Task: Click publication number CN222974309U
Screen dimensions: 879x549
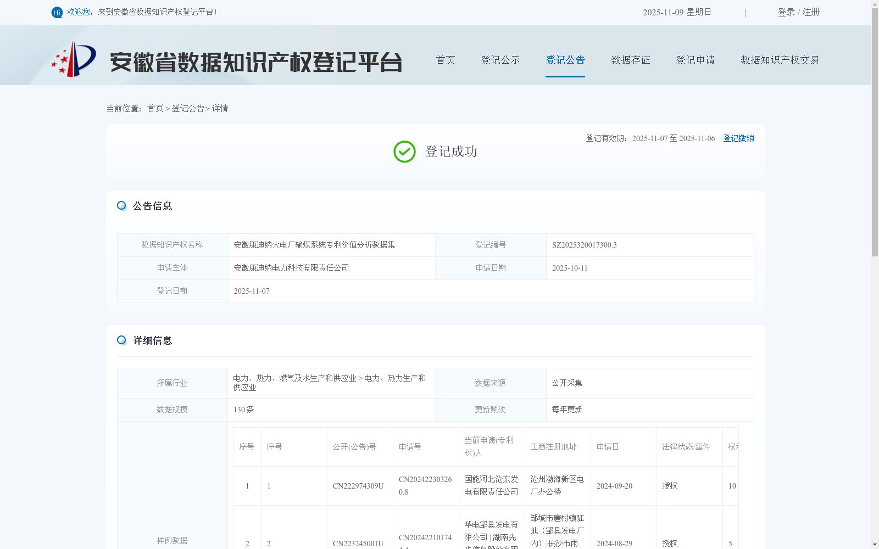Action: 358,486
